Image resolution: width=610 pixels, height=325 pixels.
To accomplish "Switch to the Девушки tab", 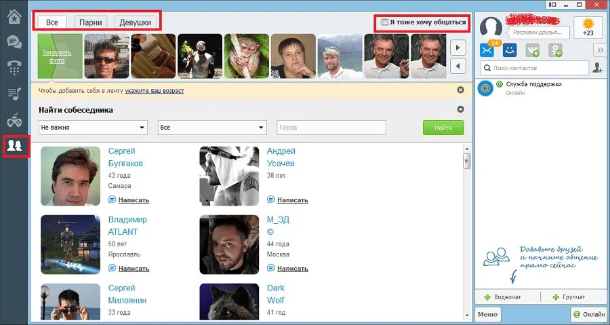I will tap(135, 22).
